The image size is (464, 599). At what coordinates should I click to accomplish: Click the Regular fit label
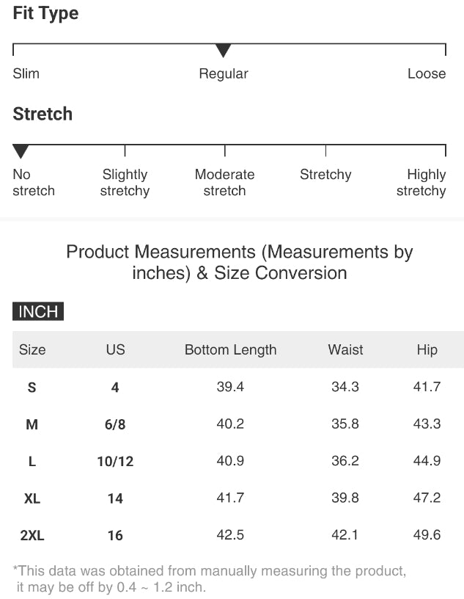point(224,73)
